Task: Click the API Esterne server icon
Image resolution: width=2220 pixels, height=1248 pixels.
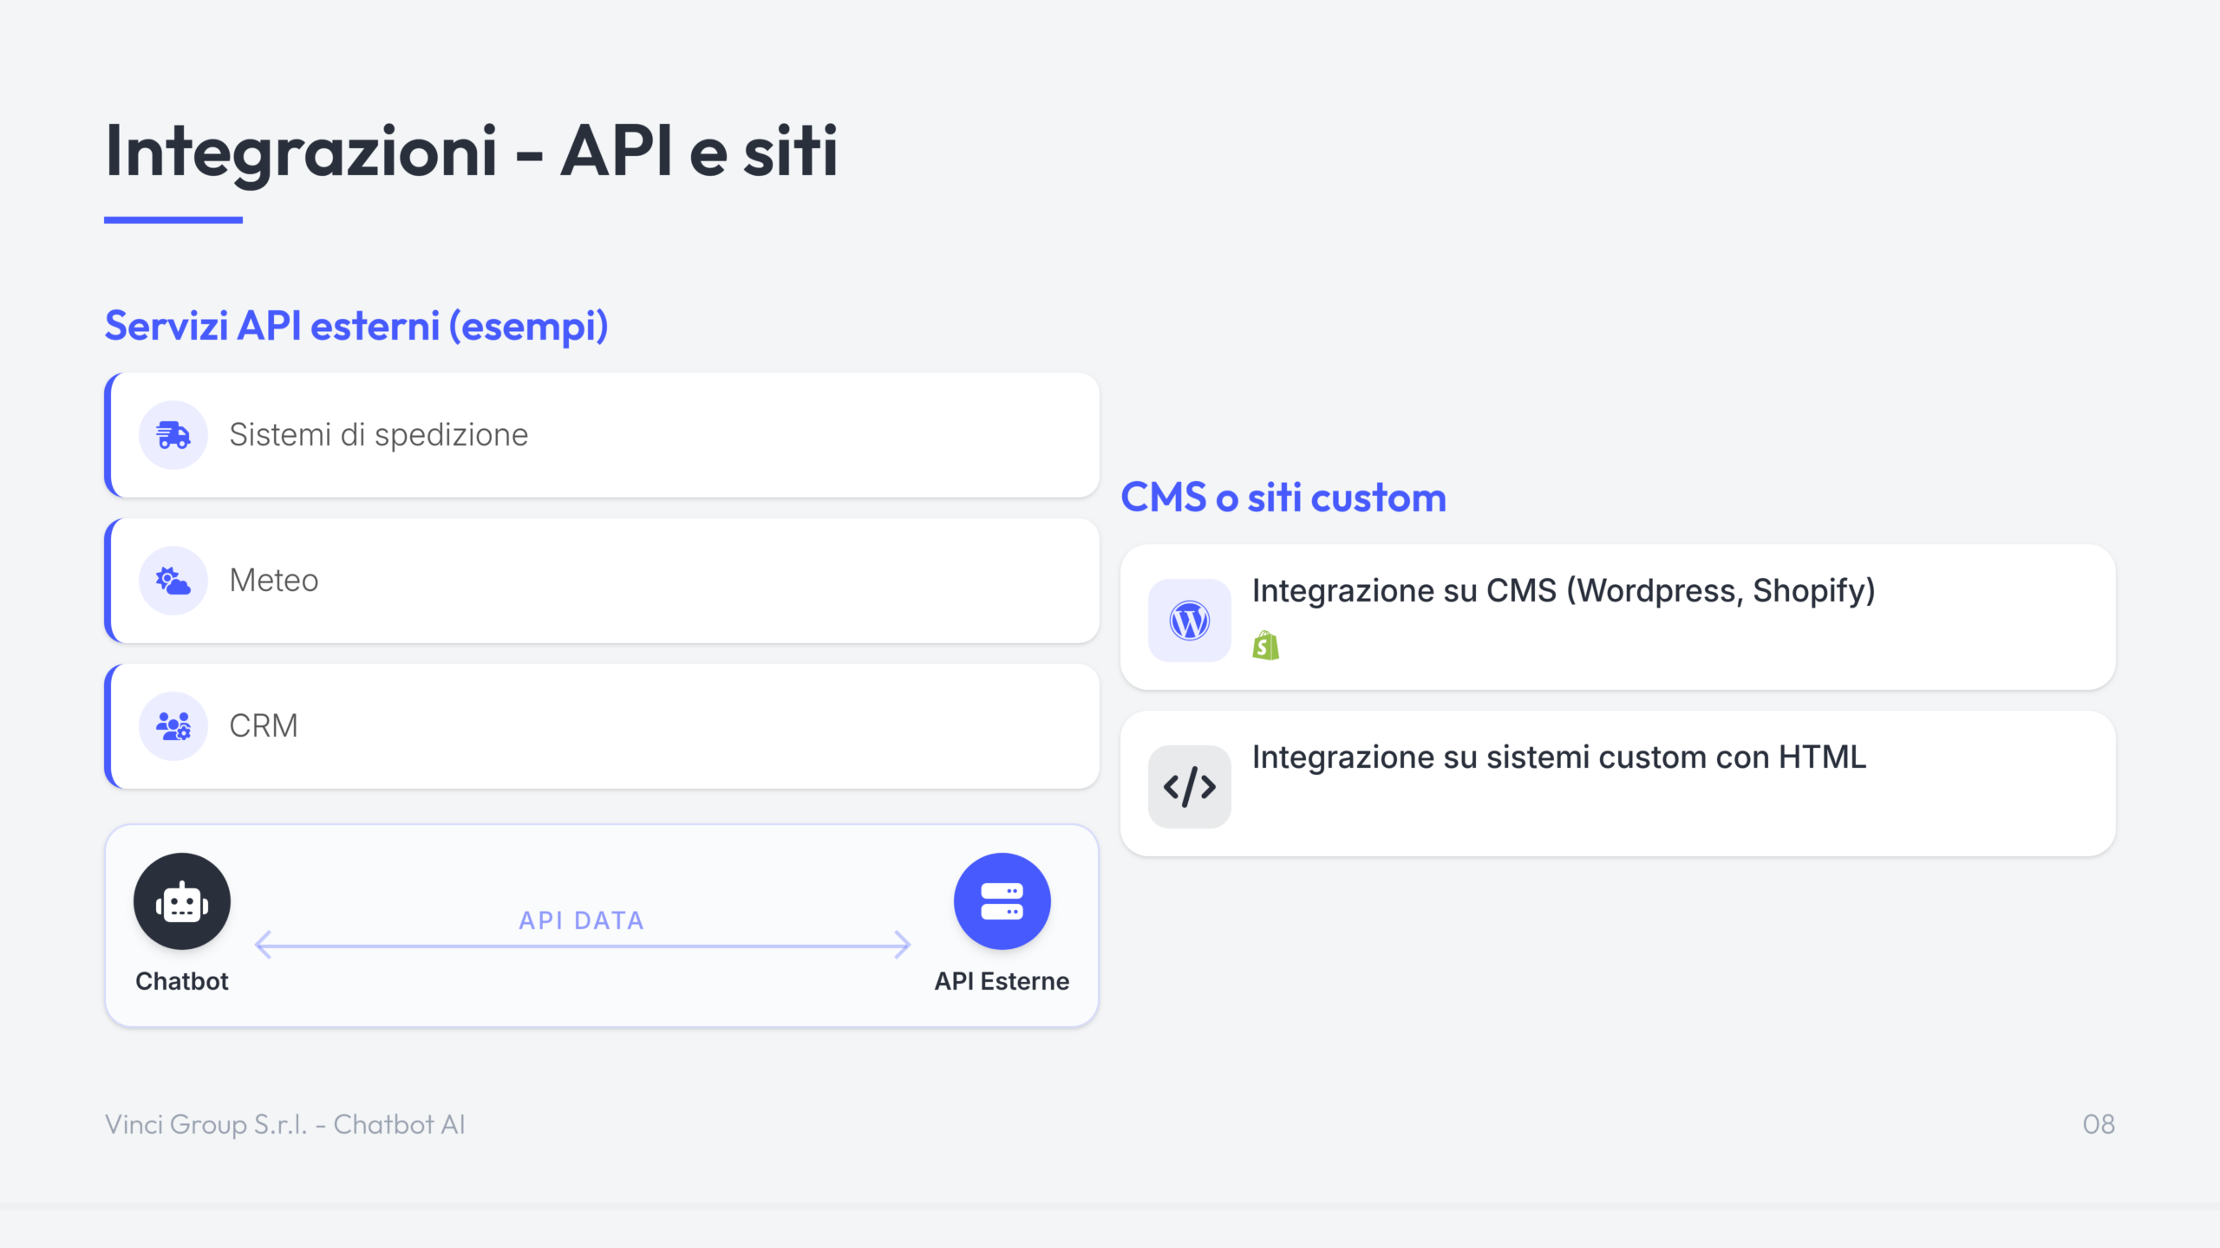Action: pyautogui.click(x=1002, y=902)
